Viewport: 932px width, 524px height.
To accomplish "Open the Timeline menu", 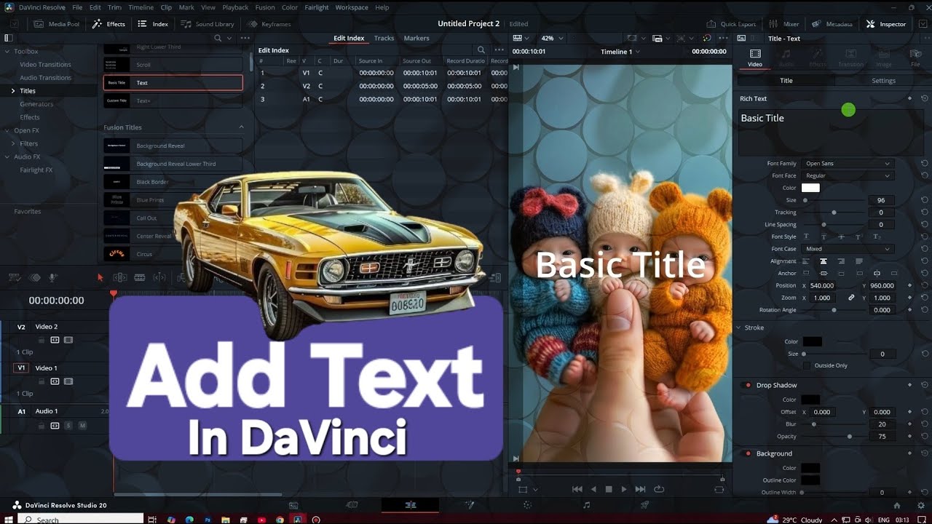I will [141, 7].
